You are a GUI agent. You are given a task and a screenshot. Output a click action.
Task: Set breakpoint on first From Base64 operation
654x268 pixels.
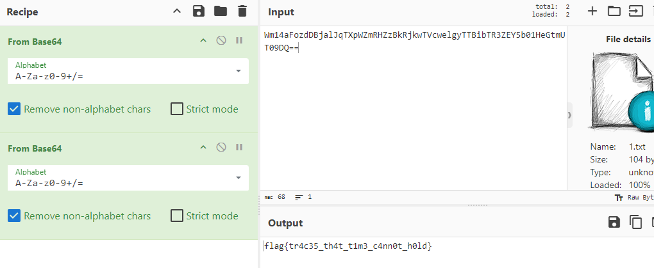[x=239, y=41]
